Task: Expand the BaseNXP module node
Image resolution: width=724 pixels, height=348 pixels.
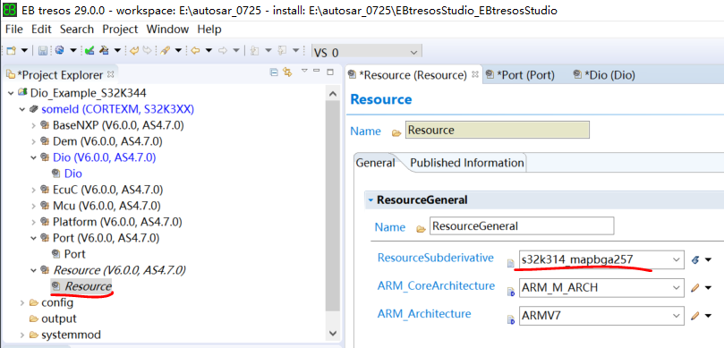Action: pos(33,125)
